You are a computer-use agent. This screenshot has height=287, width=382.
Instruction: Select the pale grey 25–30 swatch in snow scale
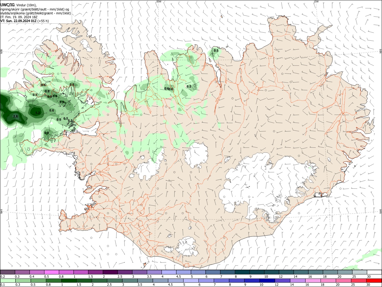click(360, 272)
